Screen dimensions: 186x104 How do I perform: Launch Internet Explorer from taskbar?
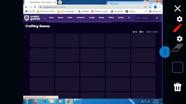44,101
